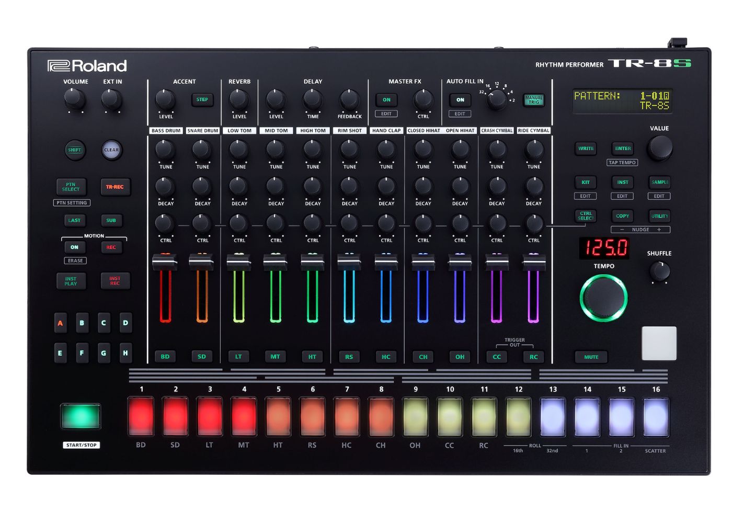Tap the white square pad beside MUTE
This screenshot has width=732, height=523.
(659, 344)
